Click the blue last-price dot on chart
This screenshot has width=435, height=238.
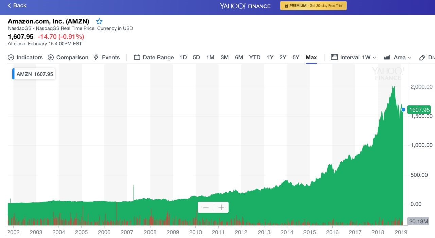coord(403,110)
